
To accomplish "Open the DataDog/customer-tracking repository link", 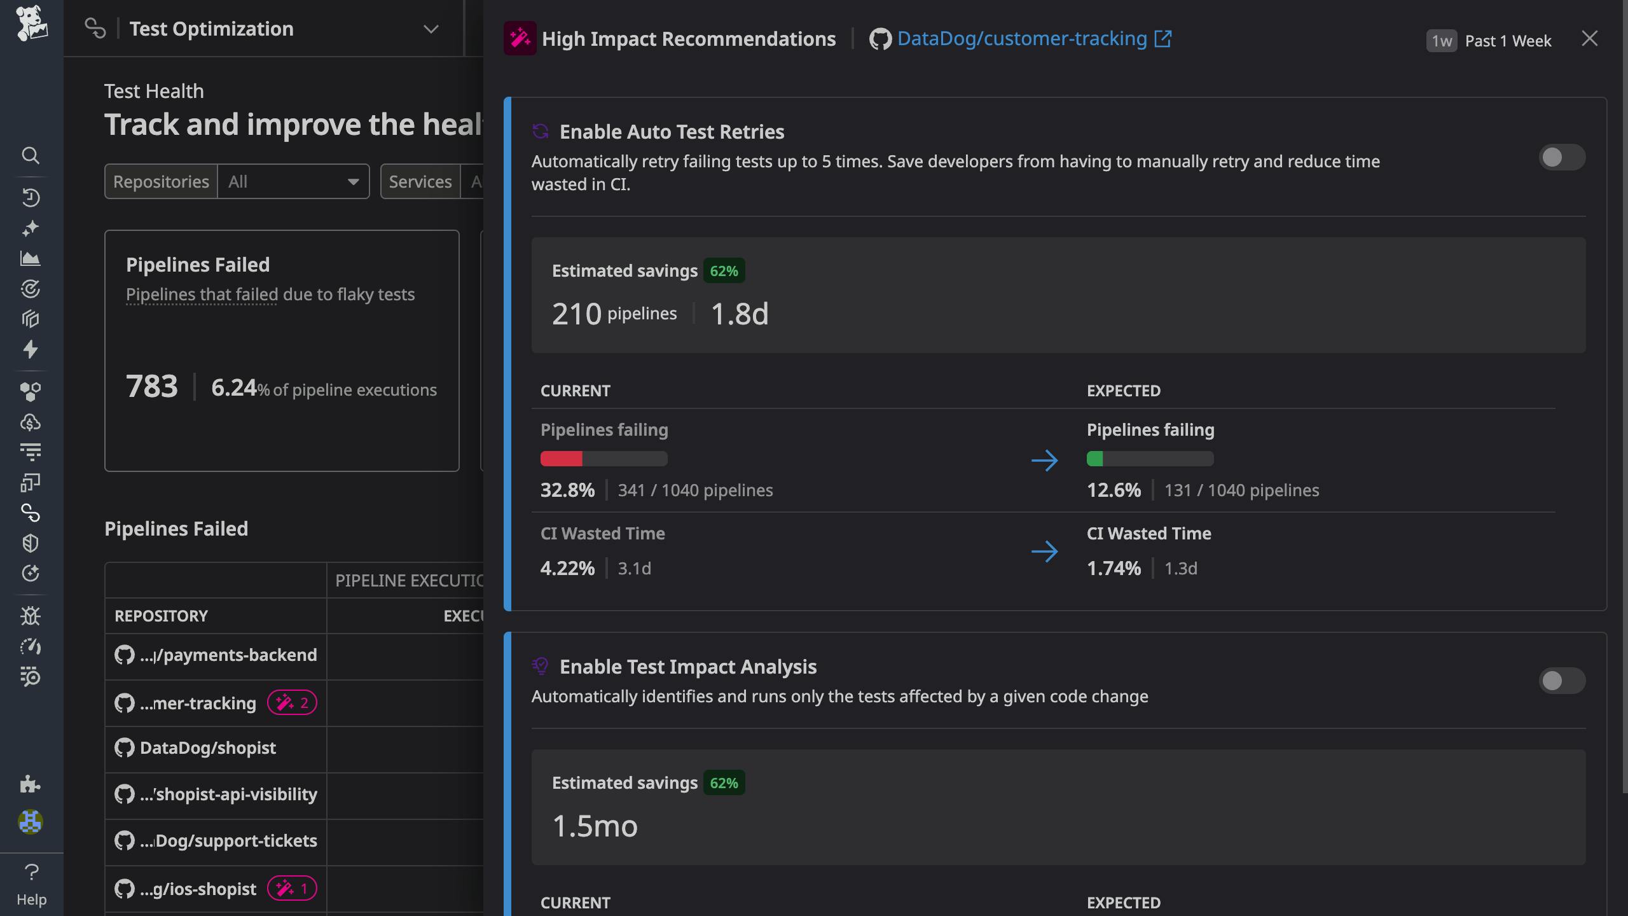I will click(1021, 38).
